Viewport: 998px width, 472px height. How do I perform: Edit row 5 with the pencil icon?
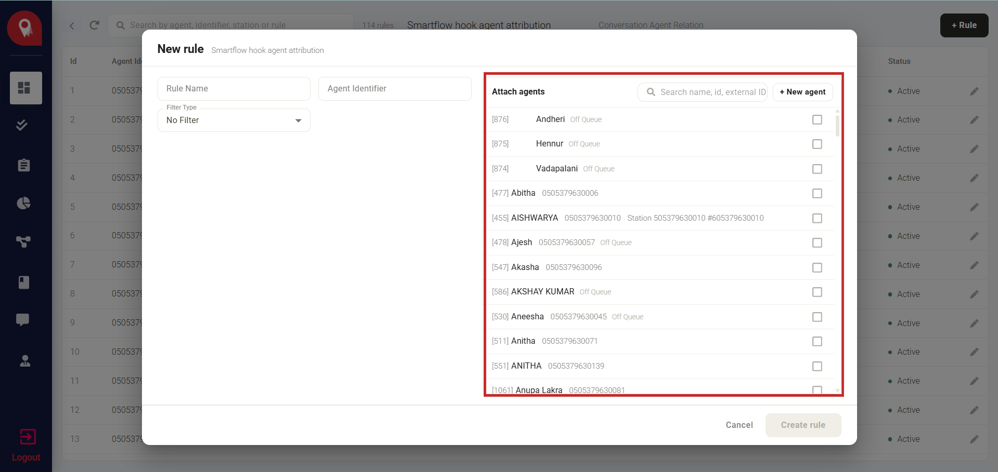pos(974,207)
